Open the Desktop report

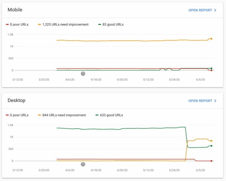200,101
